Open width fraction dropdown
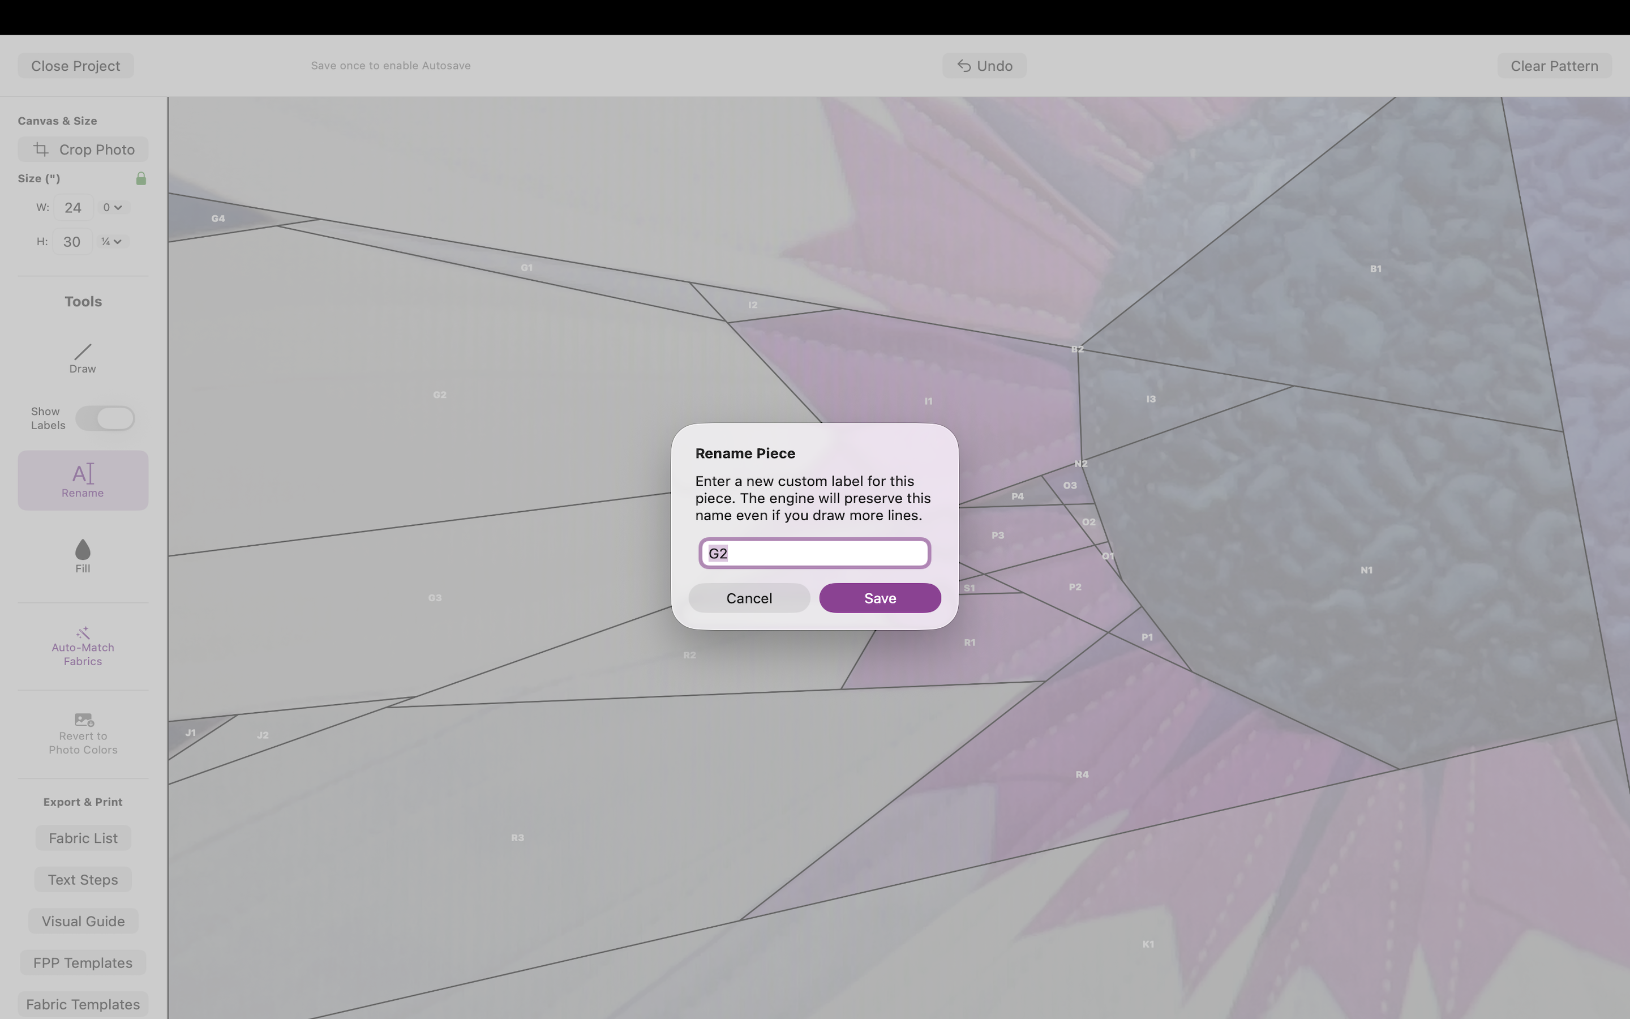1630x1019 pixels. pos(113,208)
